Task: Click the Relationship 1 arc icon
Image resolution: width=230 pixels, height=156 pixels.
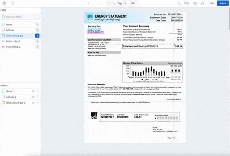Action: pyautogui.click(x=3, y=41)
